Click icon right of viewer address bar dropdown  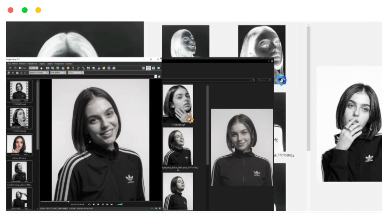159,76
